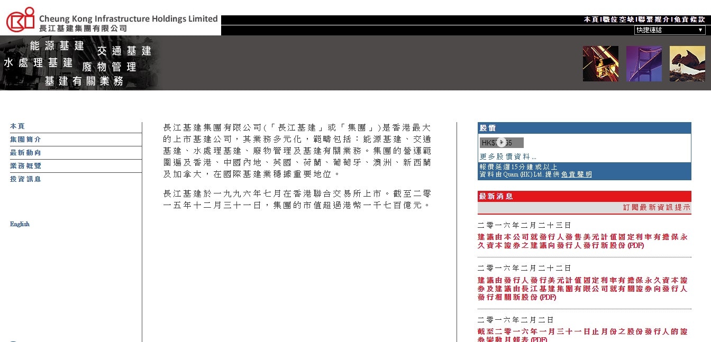Open the February 23 PDF announcement
Image resolution: width=711 pixels, height=342 pixels.
582,241
